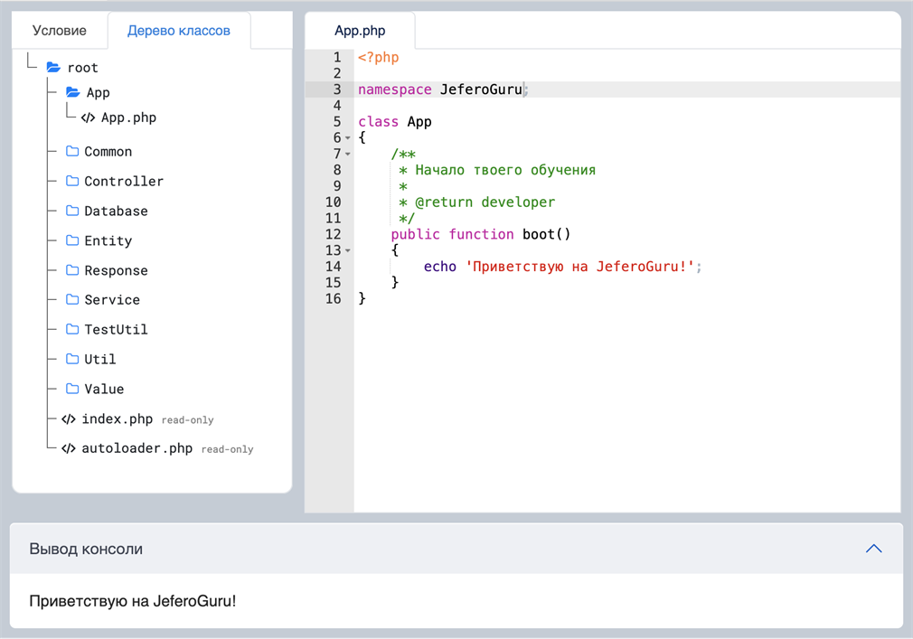Select the App.php editor tab
Image resolution: width=913 pixels, height=639 pixels.
pos(360,31)
